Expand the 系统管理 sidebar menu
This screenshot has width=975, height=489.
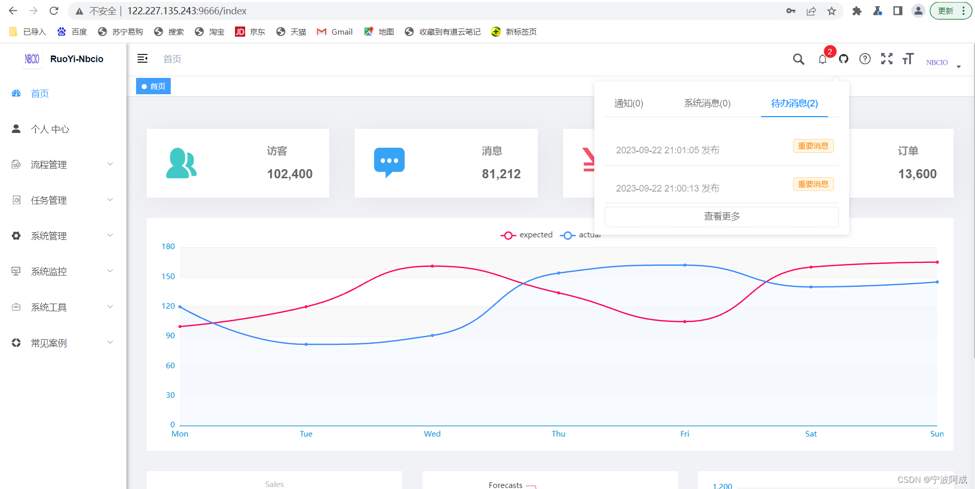click(63, 236)
